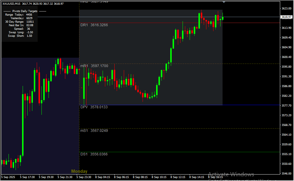The width and height of the screenshot is (294, 181).
Task: Click 3600.40 on the price scale
Action: (x=286, y=57)
